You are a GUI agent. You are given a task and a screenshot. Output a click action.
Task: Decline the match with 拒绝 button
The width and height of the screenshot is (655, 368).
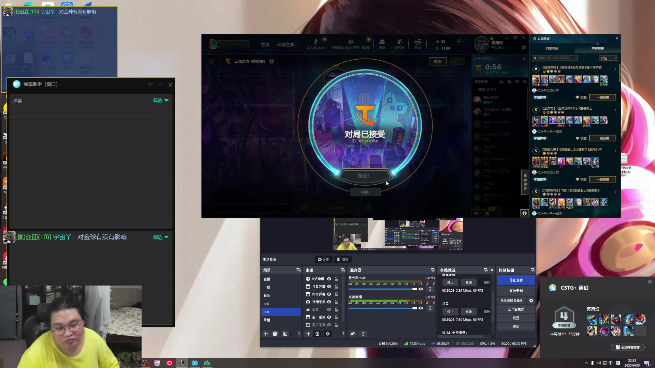pos(365,192)
